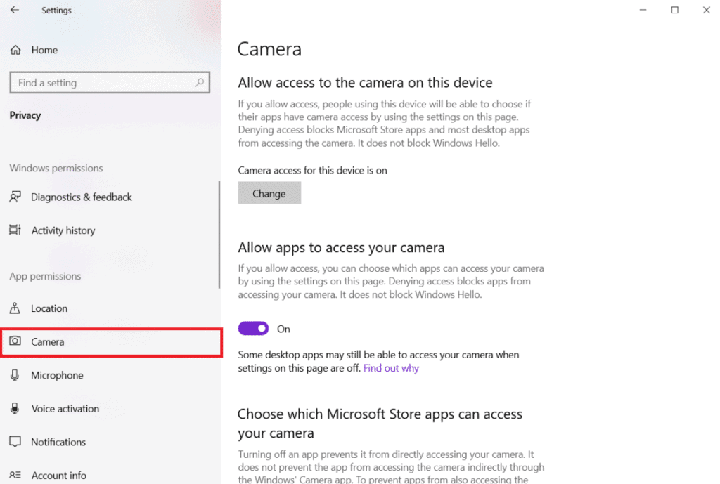
Task: Click the Location pin icon
Action: [x=15, y=308]
